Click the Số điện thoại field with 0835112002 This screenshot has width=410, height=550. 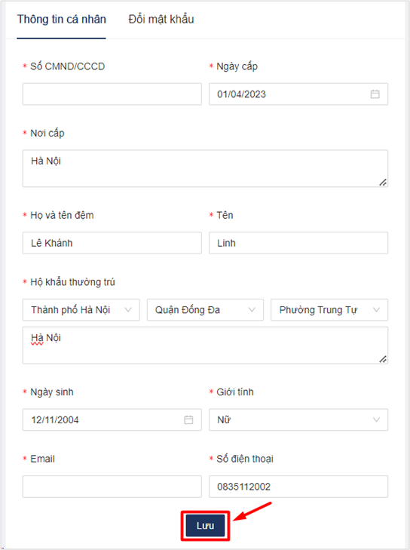298,487
